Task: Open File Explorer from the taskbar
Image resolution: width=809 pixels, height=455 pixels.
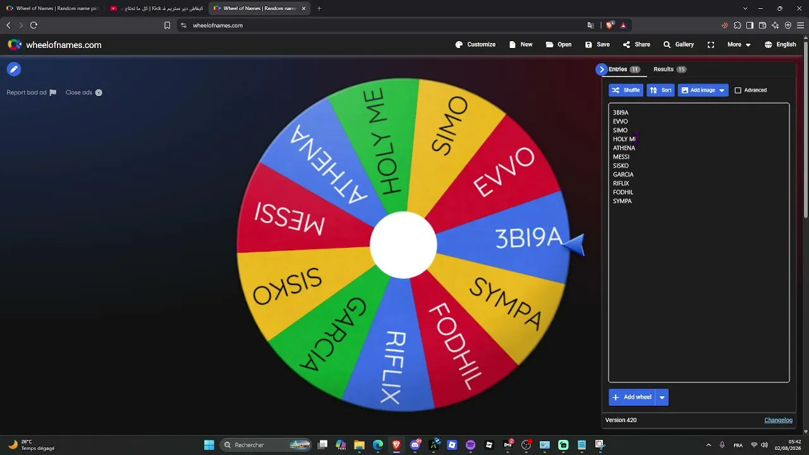Action: [359, 445]
